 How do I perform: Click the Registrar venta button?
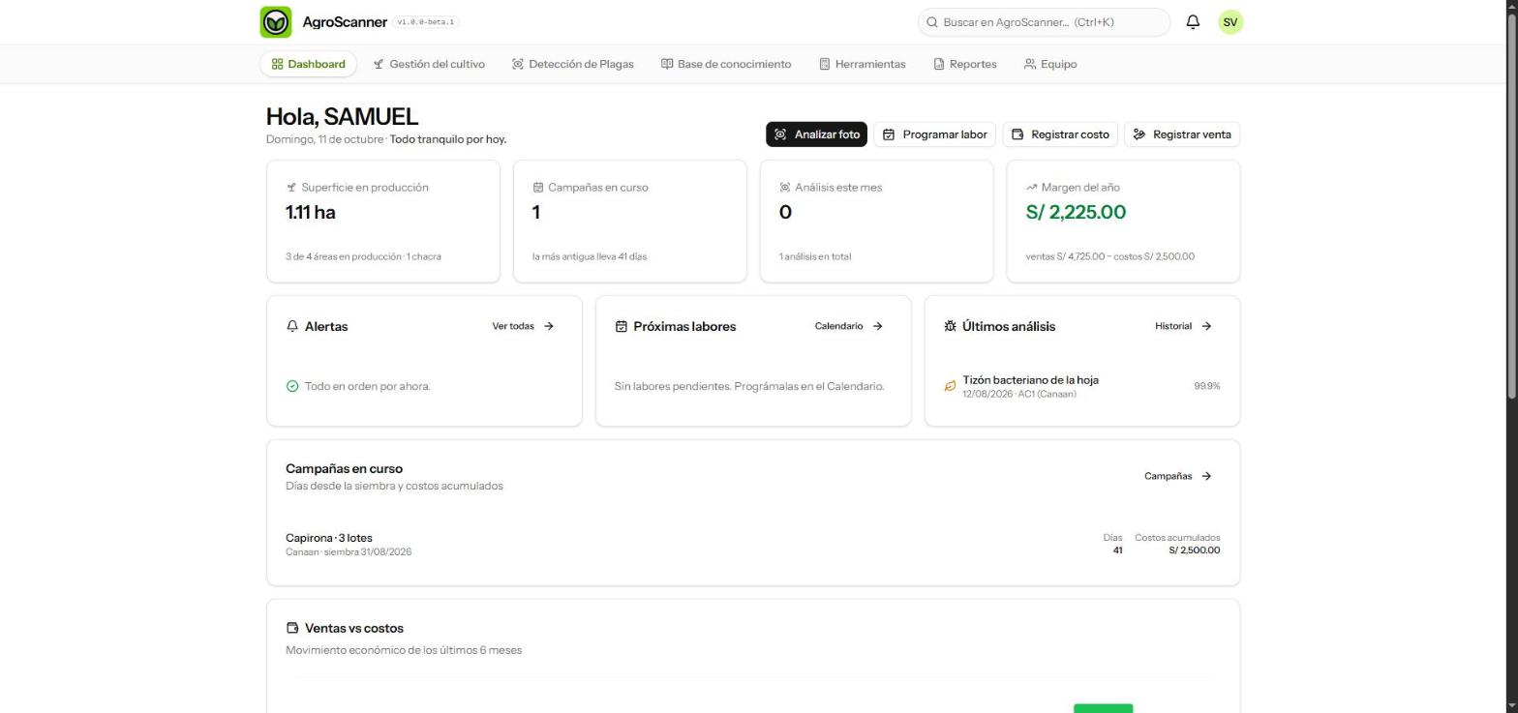pyautogui.click(x=1182, y=134)
